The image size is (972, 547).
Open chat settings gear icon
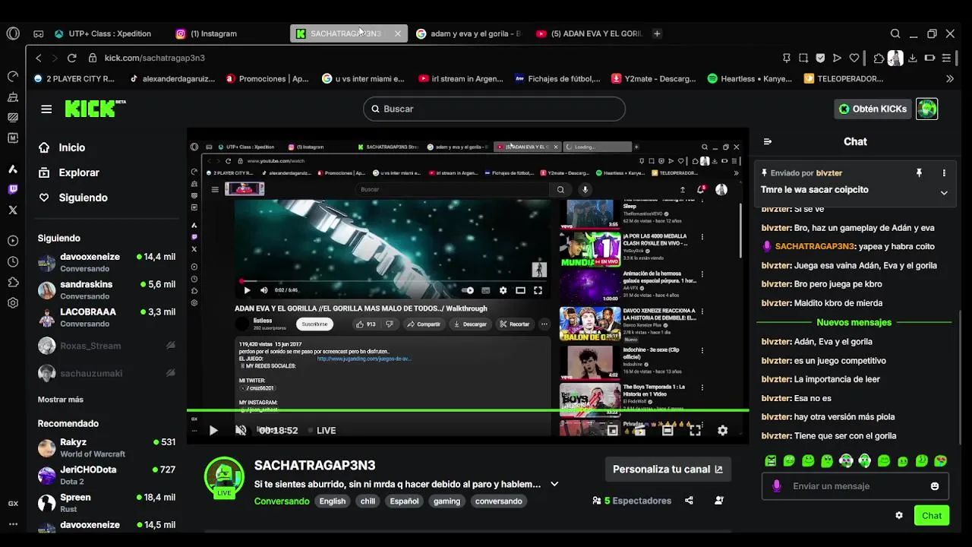point(899,515)
